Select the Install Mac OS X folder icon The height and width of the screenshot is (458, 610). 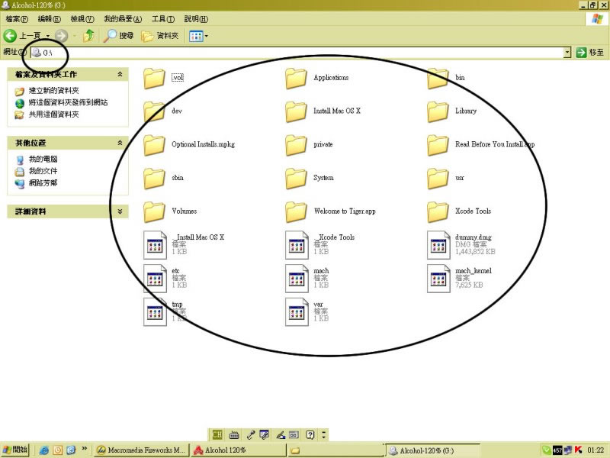tap(296, 111)
